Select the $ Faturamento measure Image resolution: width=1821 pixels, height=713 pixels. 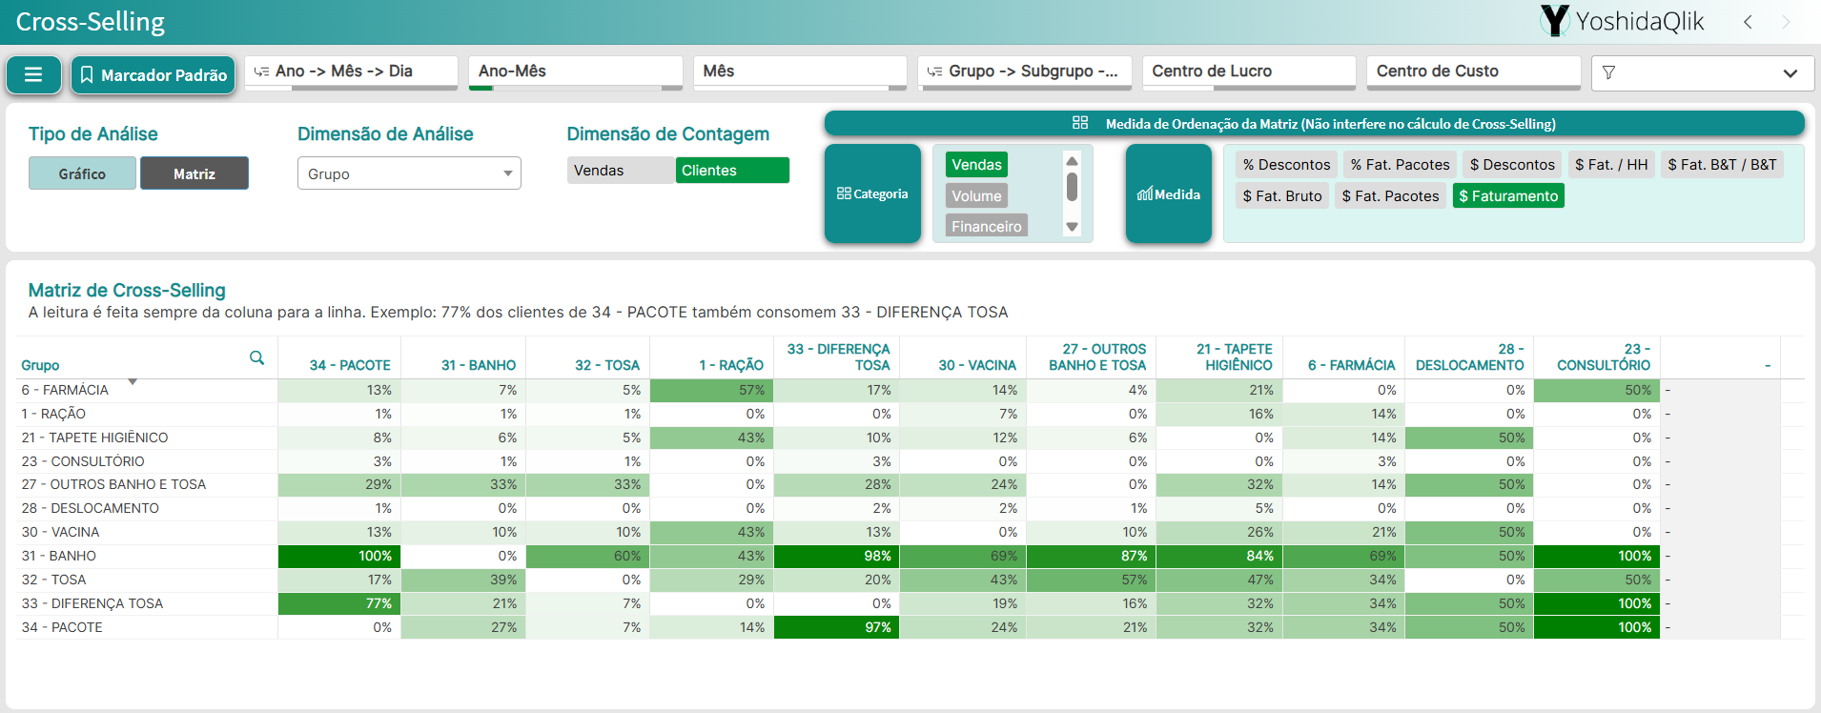point(1508,196)
